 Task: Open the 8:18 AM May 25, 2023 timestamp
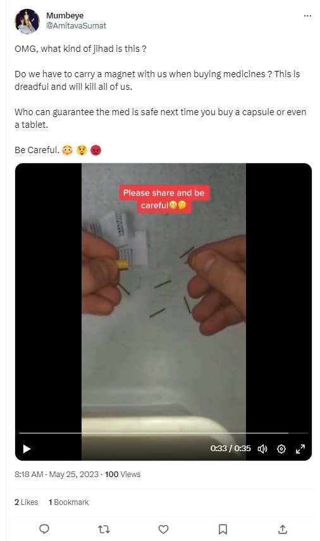tap(56, 475)
